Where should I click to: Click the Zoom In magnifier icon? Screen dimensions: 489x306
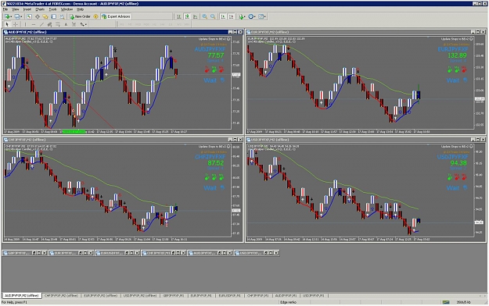tap(204, 16)
